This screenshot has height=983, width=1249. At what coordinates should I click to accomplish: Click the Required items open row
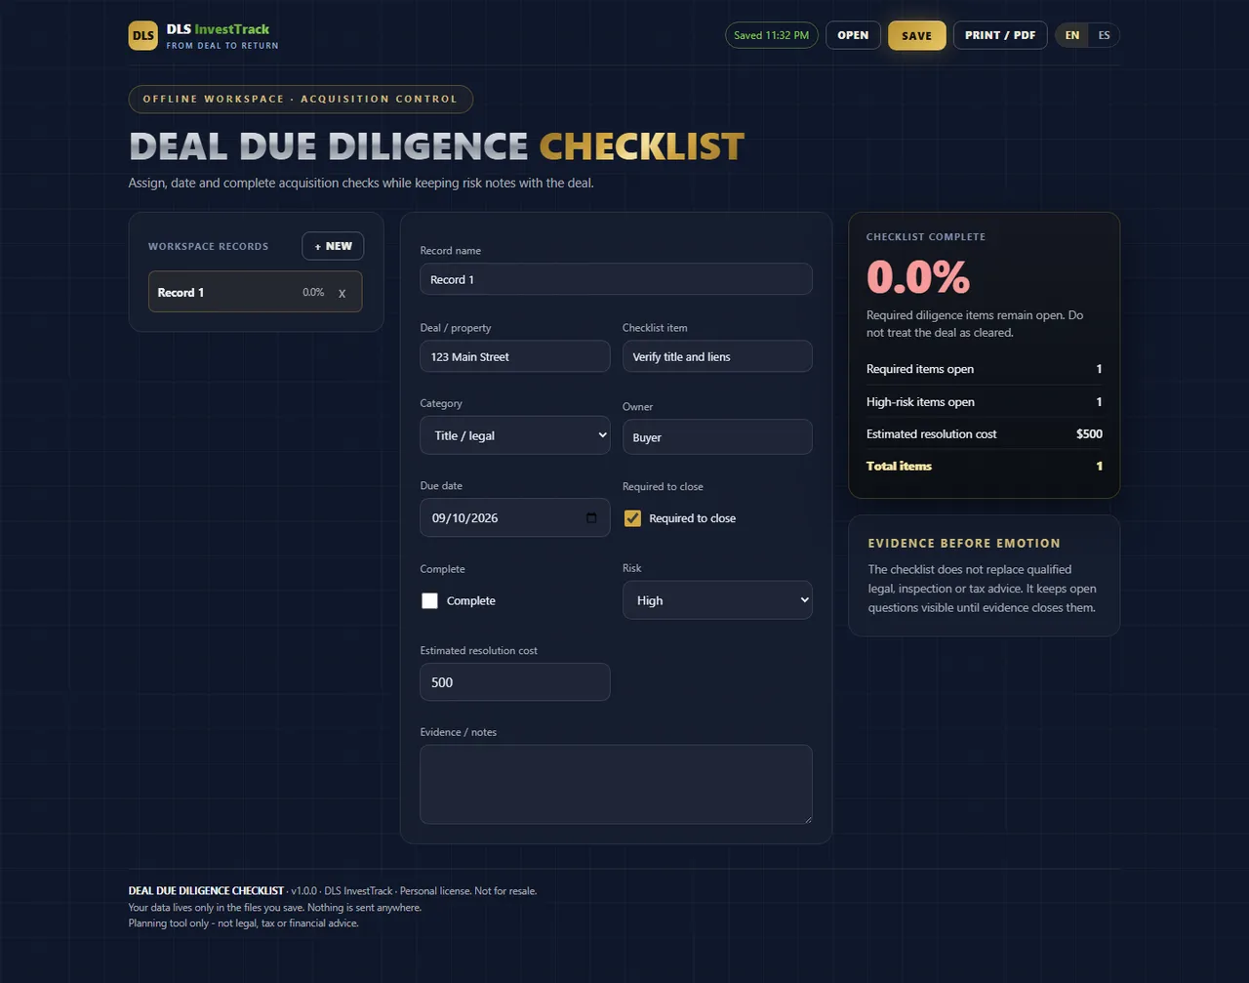point(985,369)
